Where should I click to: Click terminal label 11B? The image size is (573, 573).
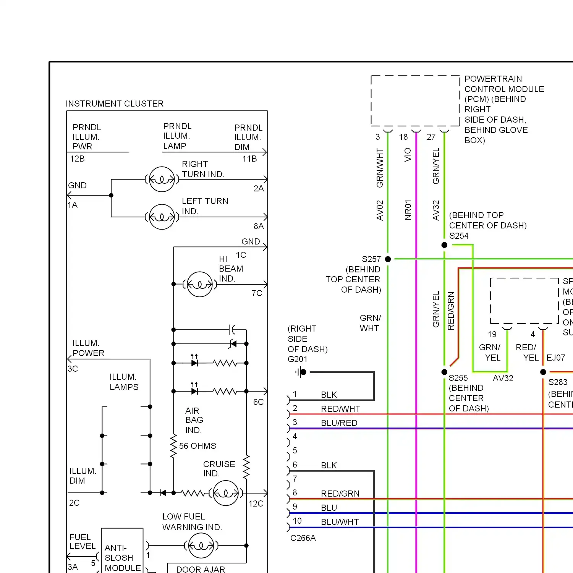click(x=249, y=159)
